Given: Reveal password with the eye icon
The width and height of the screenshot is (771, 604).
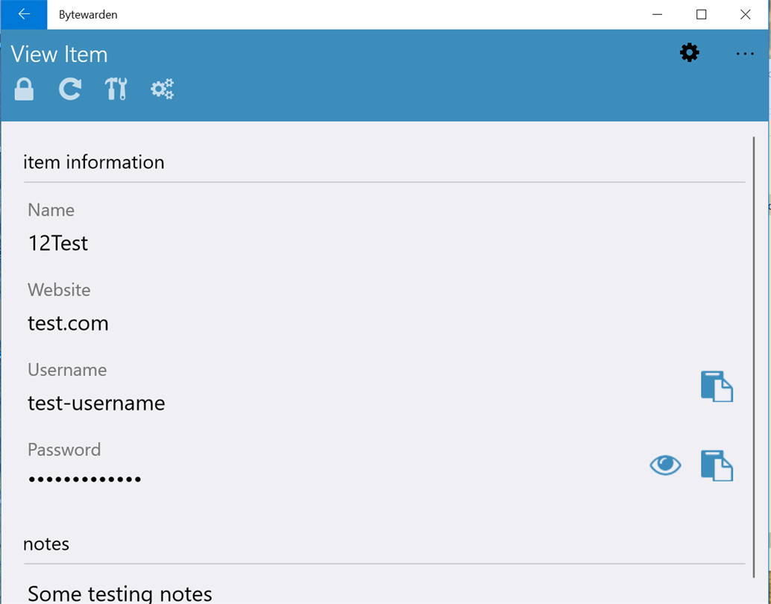Looking at the screenshot, I should point(665,465).
